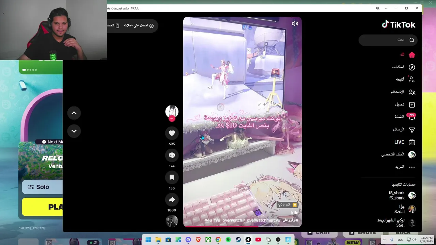This screenshot has width=436, height=245.
Task: Open YouTube app from the taskbar
Action: [258, 240]
